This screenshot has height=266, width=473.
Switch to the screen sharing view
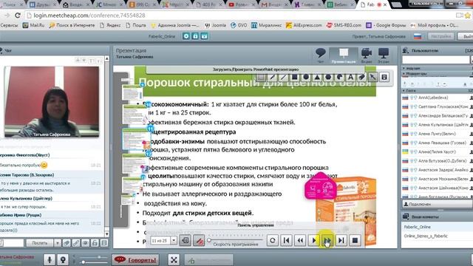[384, 55]
